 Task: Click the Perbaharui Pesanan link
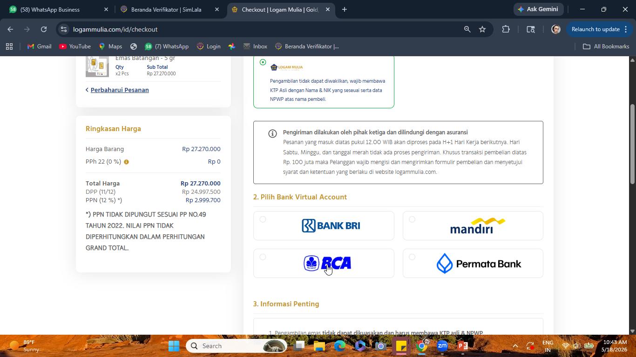(120, 90)
